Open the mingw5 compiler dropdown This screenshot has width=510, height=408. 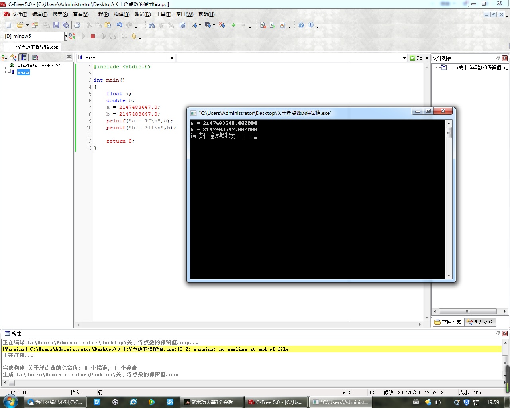[66, 36]
